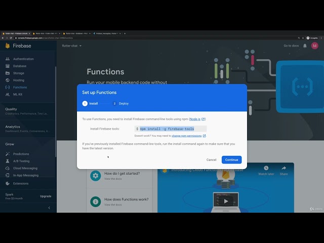Switch to the firebase_messaging browser tab
Viewport: 324px width, 243px height.
[107, 33]
